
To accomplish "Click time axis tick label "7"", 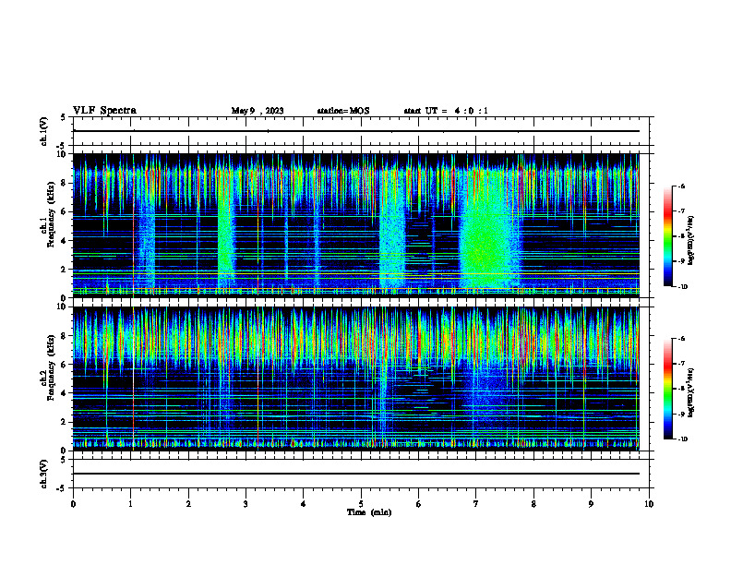I will [x=476, y=504].
